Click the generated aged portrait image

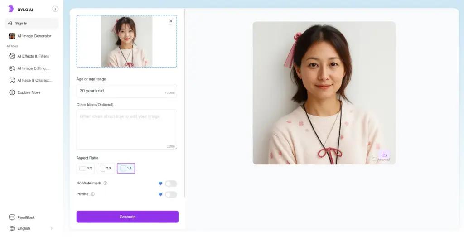click(324, 93)
